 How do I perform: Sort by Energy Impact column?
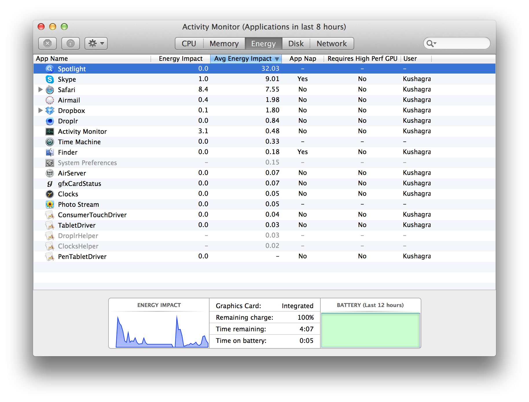pos(181,59)
